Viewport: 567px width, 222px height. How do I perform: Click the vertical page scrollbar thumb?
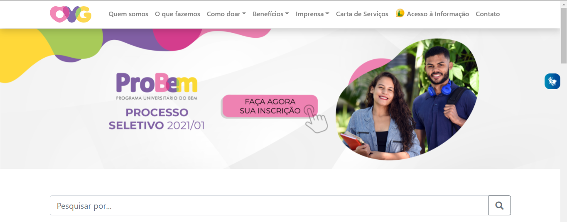point(564,35)
